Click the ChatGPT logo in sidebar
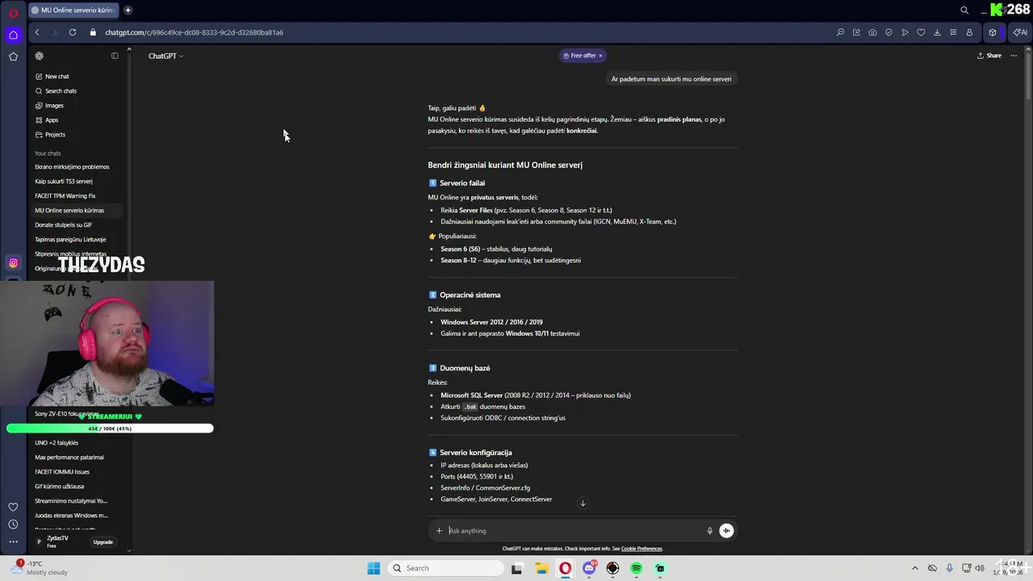Image resolution: width=1033 pixels, height=581 pixels. click(x=40, y=56)
